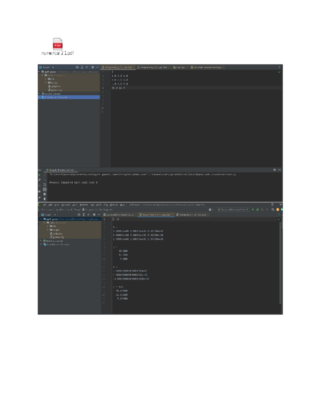Hide the upper Project tool window

[x=97, y=67]
